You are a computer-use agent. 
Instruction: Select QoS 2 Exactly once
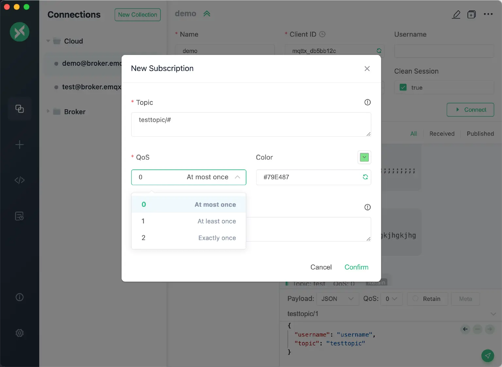(x=189, y=238)
